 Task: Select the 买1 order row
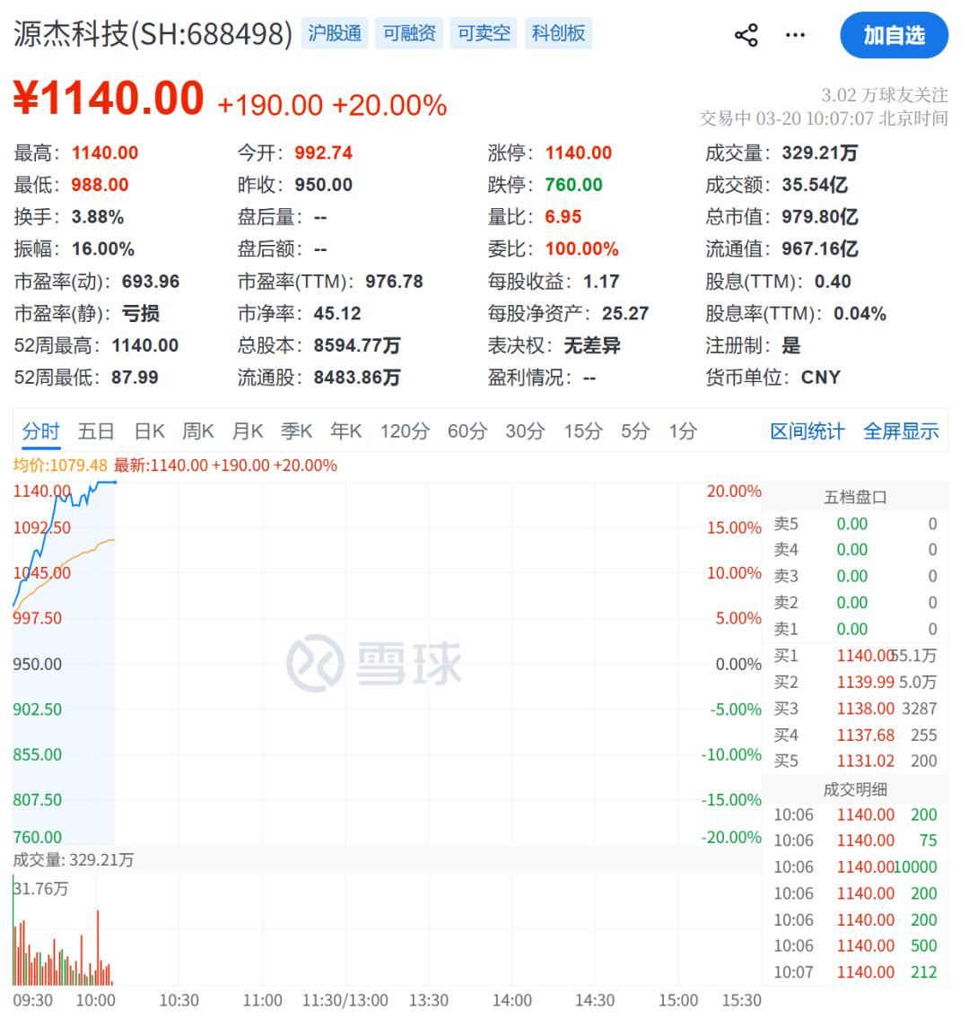(x=855, y=656)
